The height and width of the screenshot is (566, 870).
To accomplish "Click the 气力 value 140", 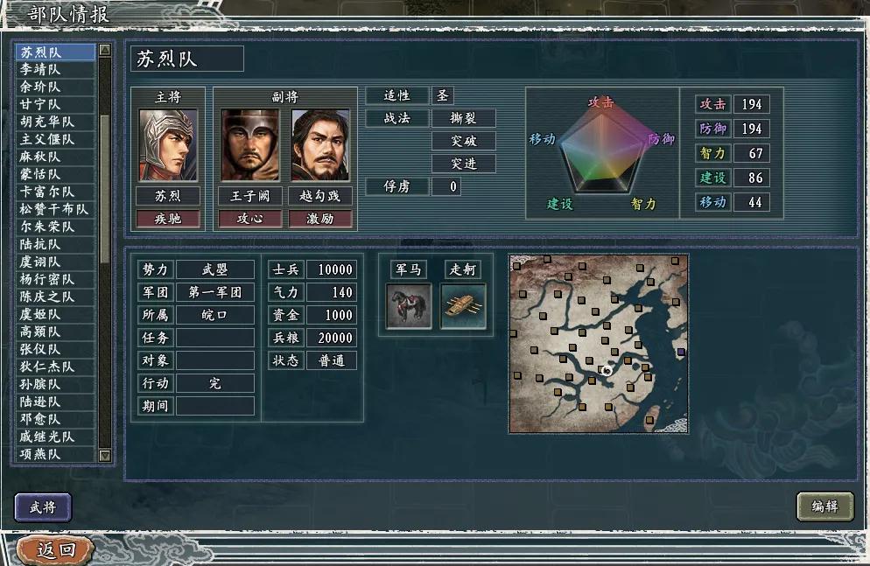I will tap(331, 292).
